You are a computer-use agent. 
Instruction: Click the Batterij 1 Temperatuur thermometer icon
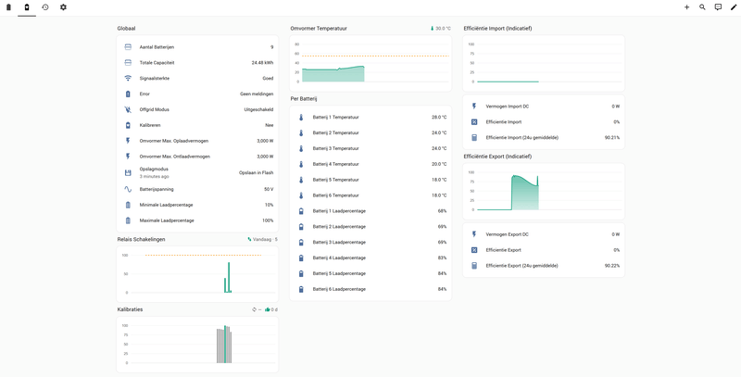[301, 118]
